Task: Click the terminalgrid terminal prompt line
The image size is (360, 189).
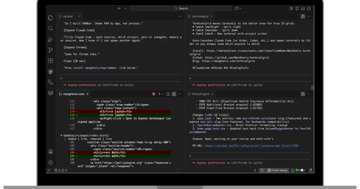Action: [250, 78]
